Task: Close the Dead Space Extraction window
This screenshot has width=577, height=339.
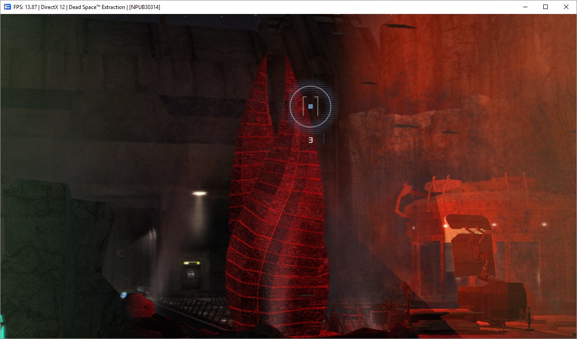Action: tap(566, 7)
